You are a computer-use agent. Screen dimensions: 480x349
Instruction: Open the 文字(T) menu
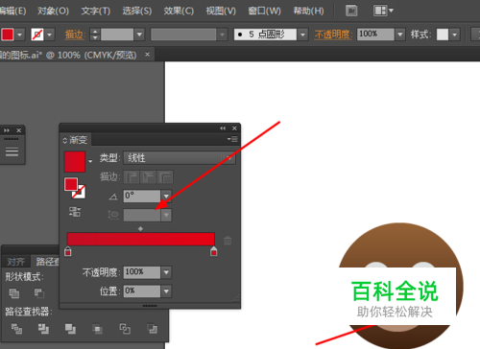click(96, 11)
